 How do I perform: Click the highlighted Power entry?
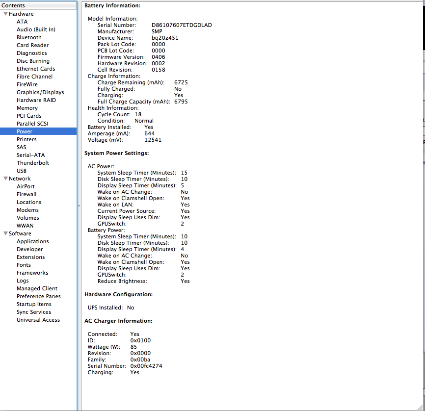click(x=38, y=131)
